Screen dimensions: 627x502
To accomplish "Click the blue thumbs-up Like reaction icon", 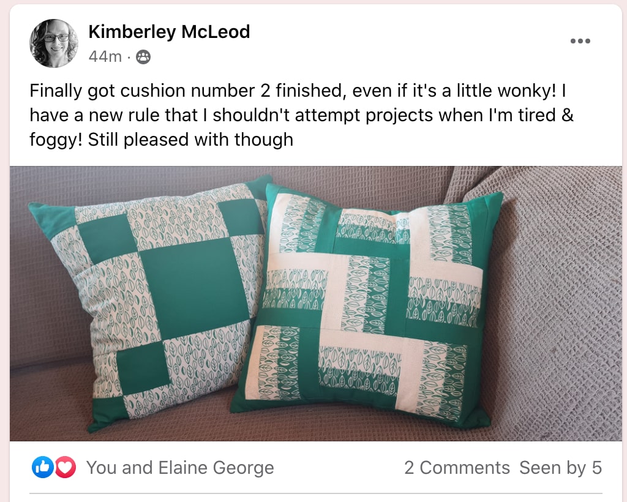I will tap(42, 468).
